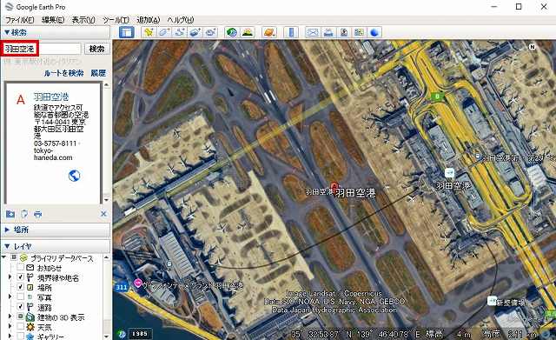This screenshot has height=340, width=556.
Task: Uncheck the 道路 layer checkbox
Action: pyautogui.click(x=21, y=307)
